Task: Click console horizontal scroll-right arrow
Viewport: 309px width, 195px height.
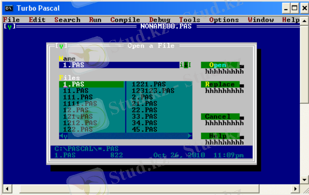Action: click(x=295, y=189)
